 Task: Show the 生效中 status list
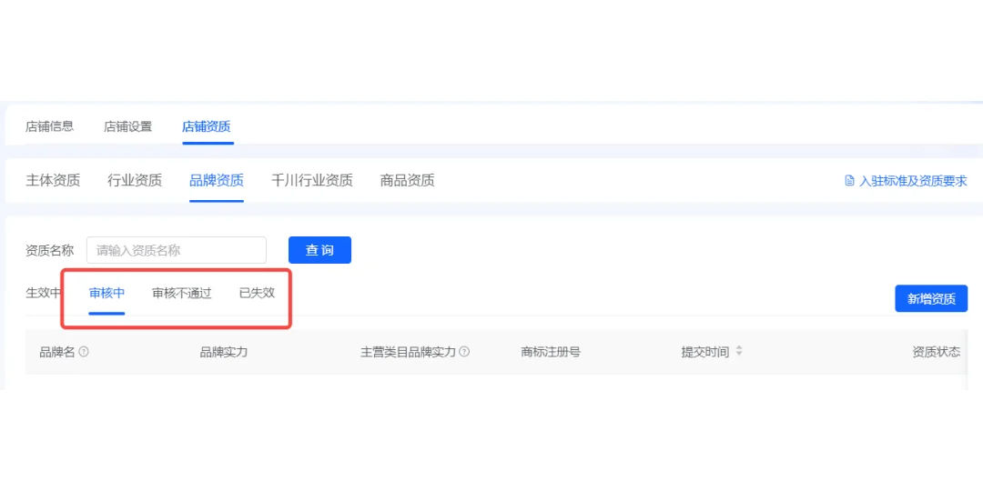43,293
